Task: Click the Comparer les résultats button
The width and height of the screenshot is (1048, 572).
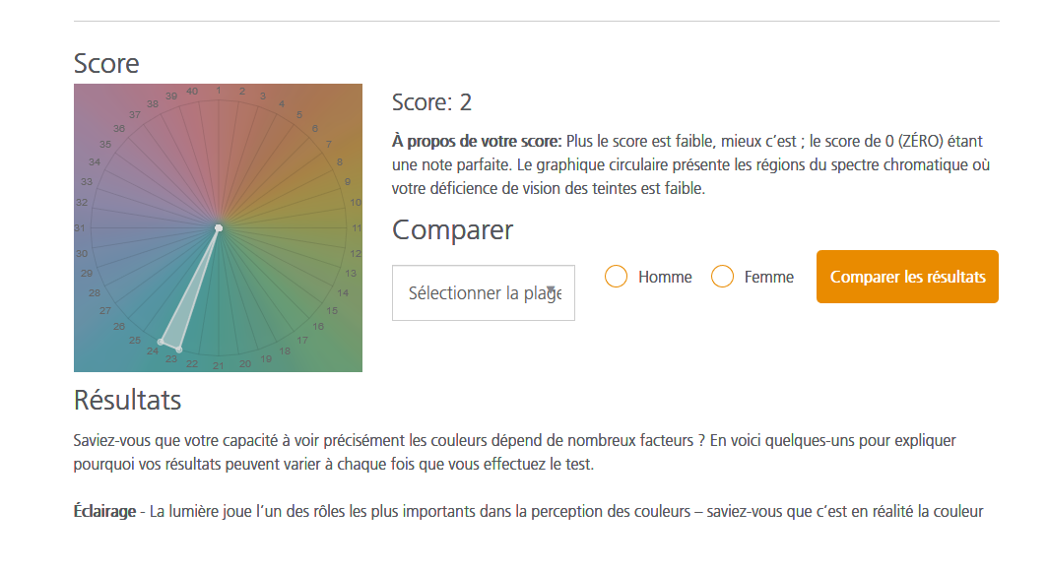Action: pos(906,277)
